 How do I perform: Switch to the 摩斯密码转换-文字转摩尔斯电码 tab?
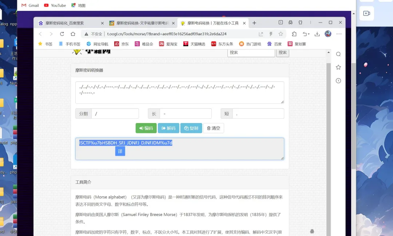tap(143, 23)
